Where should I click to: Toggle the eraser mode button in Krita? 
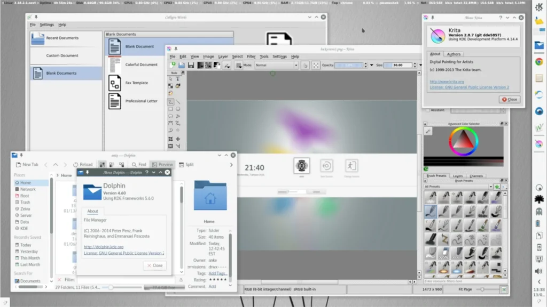click(305, 65)
